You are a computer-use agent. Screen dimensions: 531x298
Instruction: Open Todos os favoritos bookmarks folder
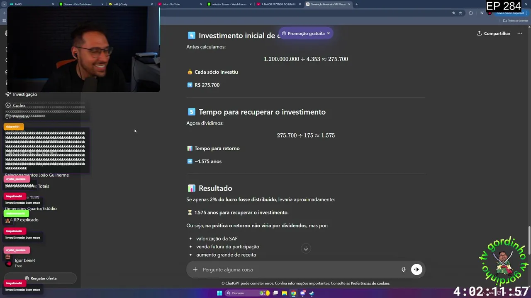click(516, 21)
